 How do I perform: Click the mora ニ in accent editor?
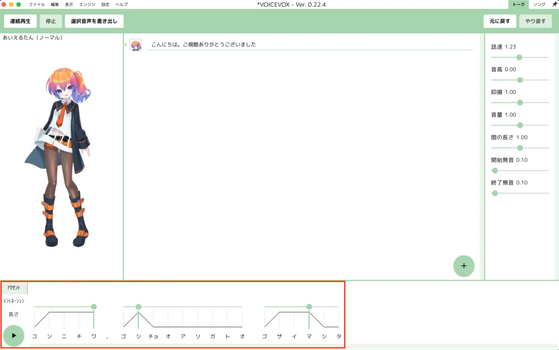[64, 336]
